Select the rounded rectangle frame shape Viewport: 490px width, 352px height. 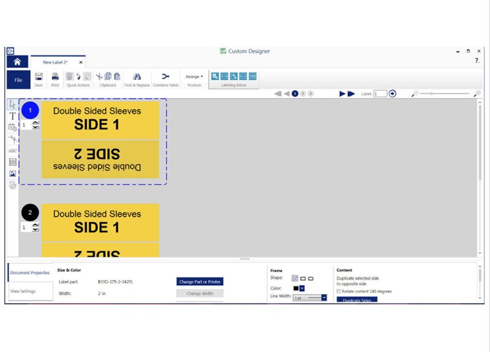point(311,279)
